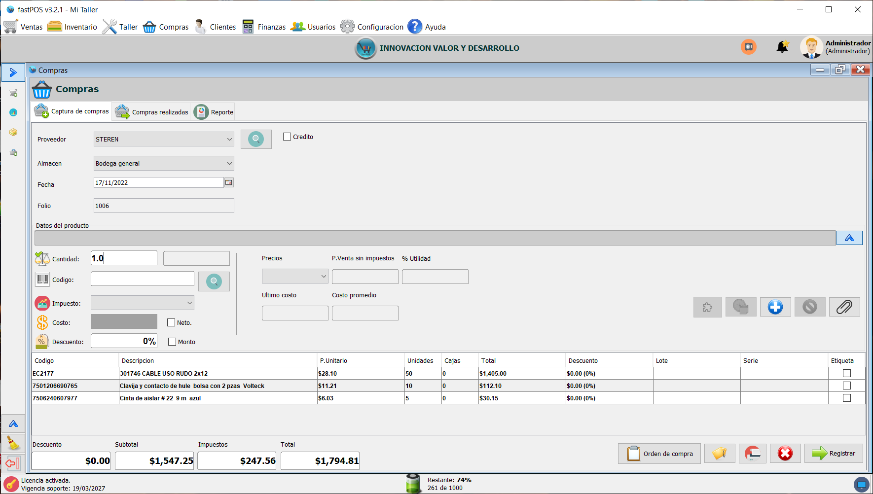Click the orange screen recorder icon
873x494 pixels.
pos(748,47)
